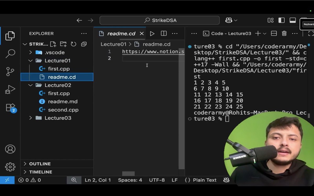Focus the terminal prompt cursor
The width and height of the screenshot is (314, 196).
click(227, 119)
